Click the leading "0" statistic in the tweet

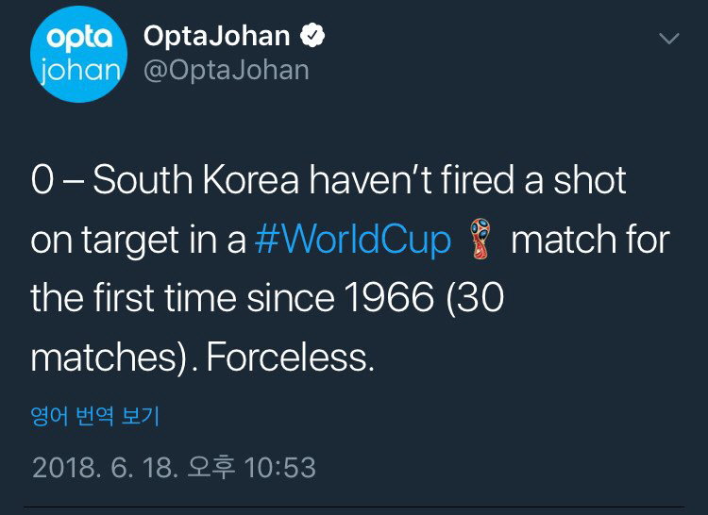(x=42, y=181)
